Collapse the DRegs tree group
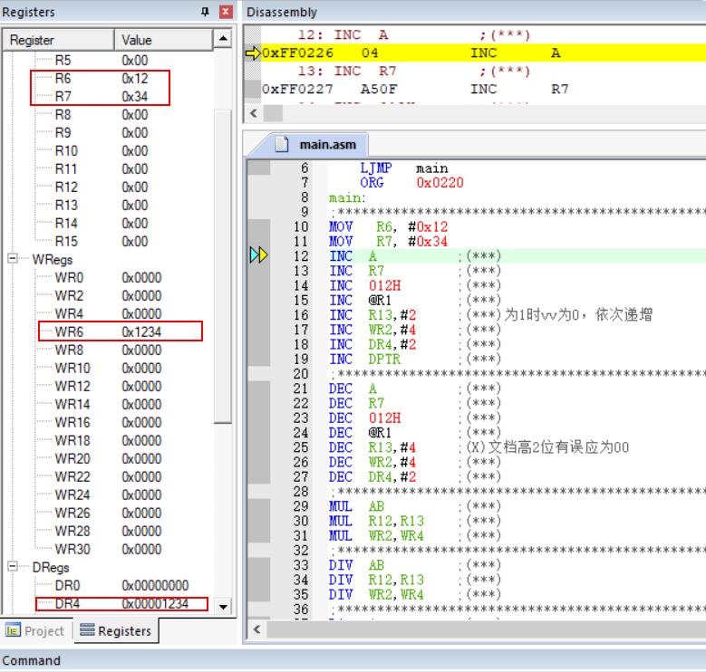Screen dimensions: 706x672 coord(13,566)
